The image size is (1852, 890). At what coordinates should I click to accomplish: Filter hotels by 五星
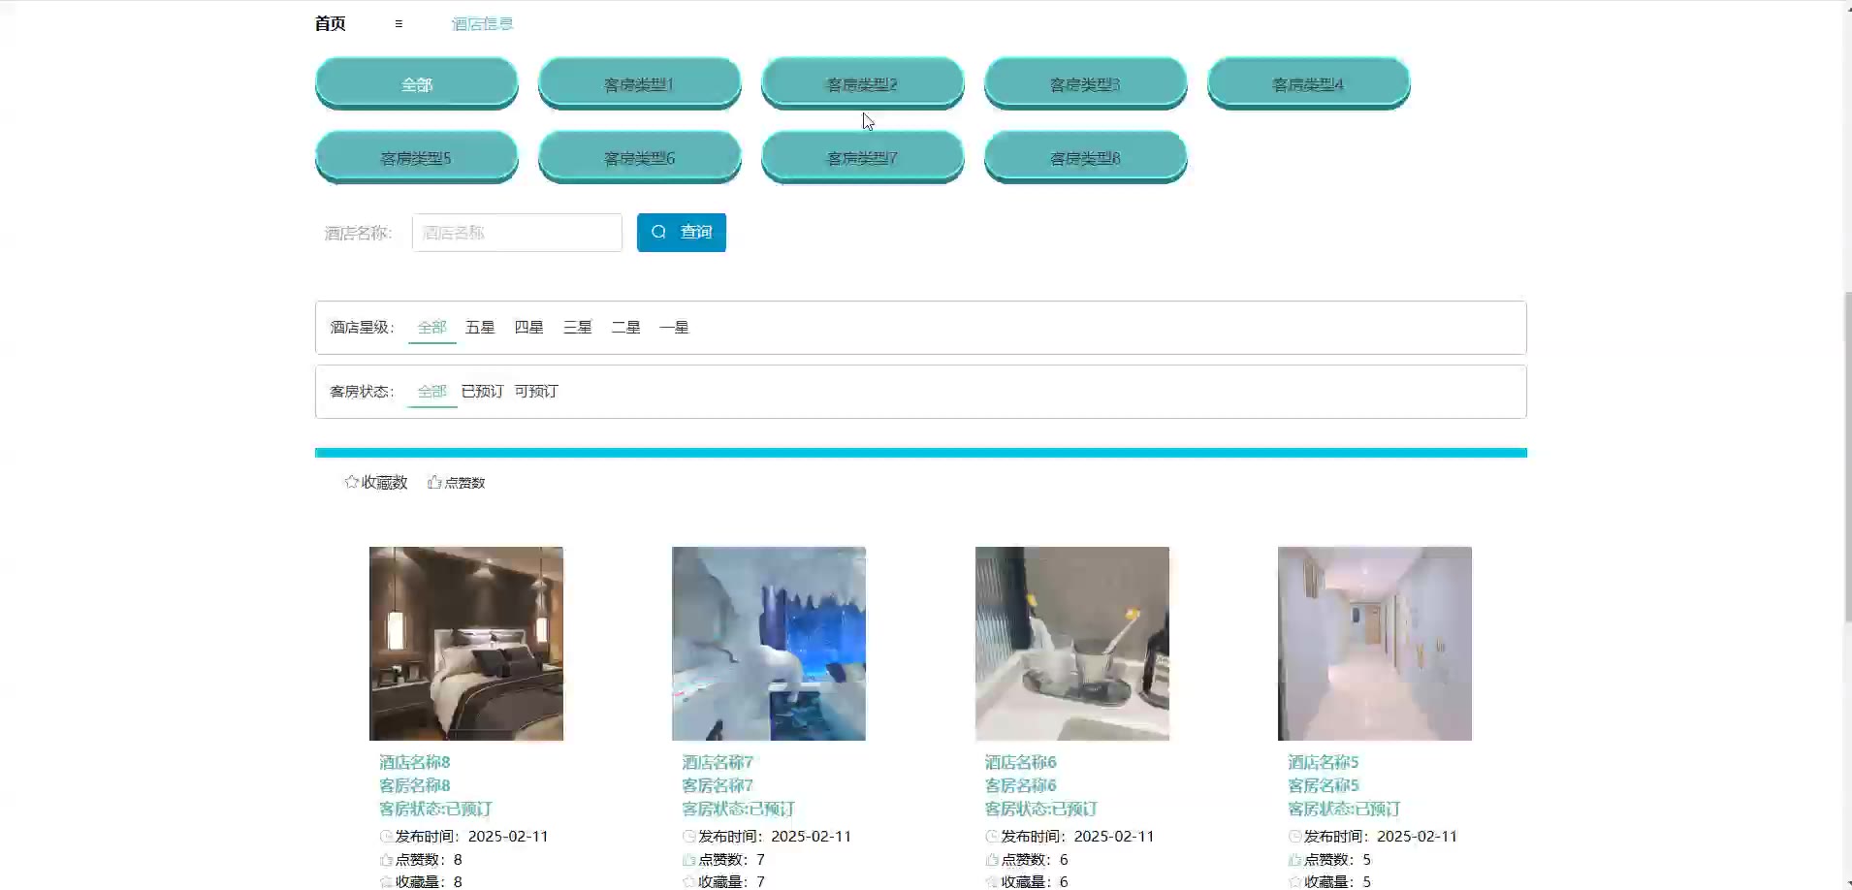[x=480, y=328]
